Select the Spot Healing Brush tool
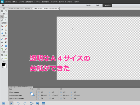This screenshot has height=105, width=140. tap(6, 26)
